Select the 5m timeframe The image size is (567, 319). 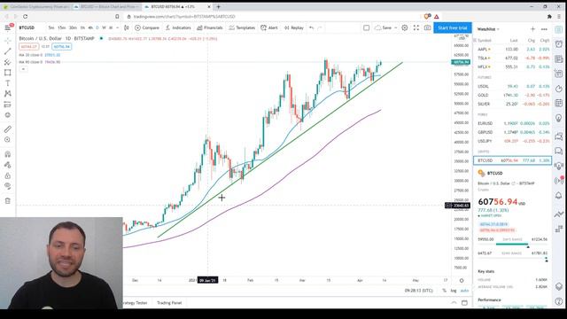(51, 27)
